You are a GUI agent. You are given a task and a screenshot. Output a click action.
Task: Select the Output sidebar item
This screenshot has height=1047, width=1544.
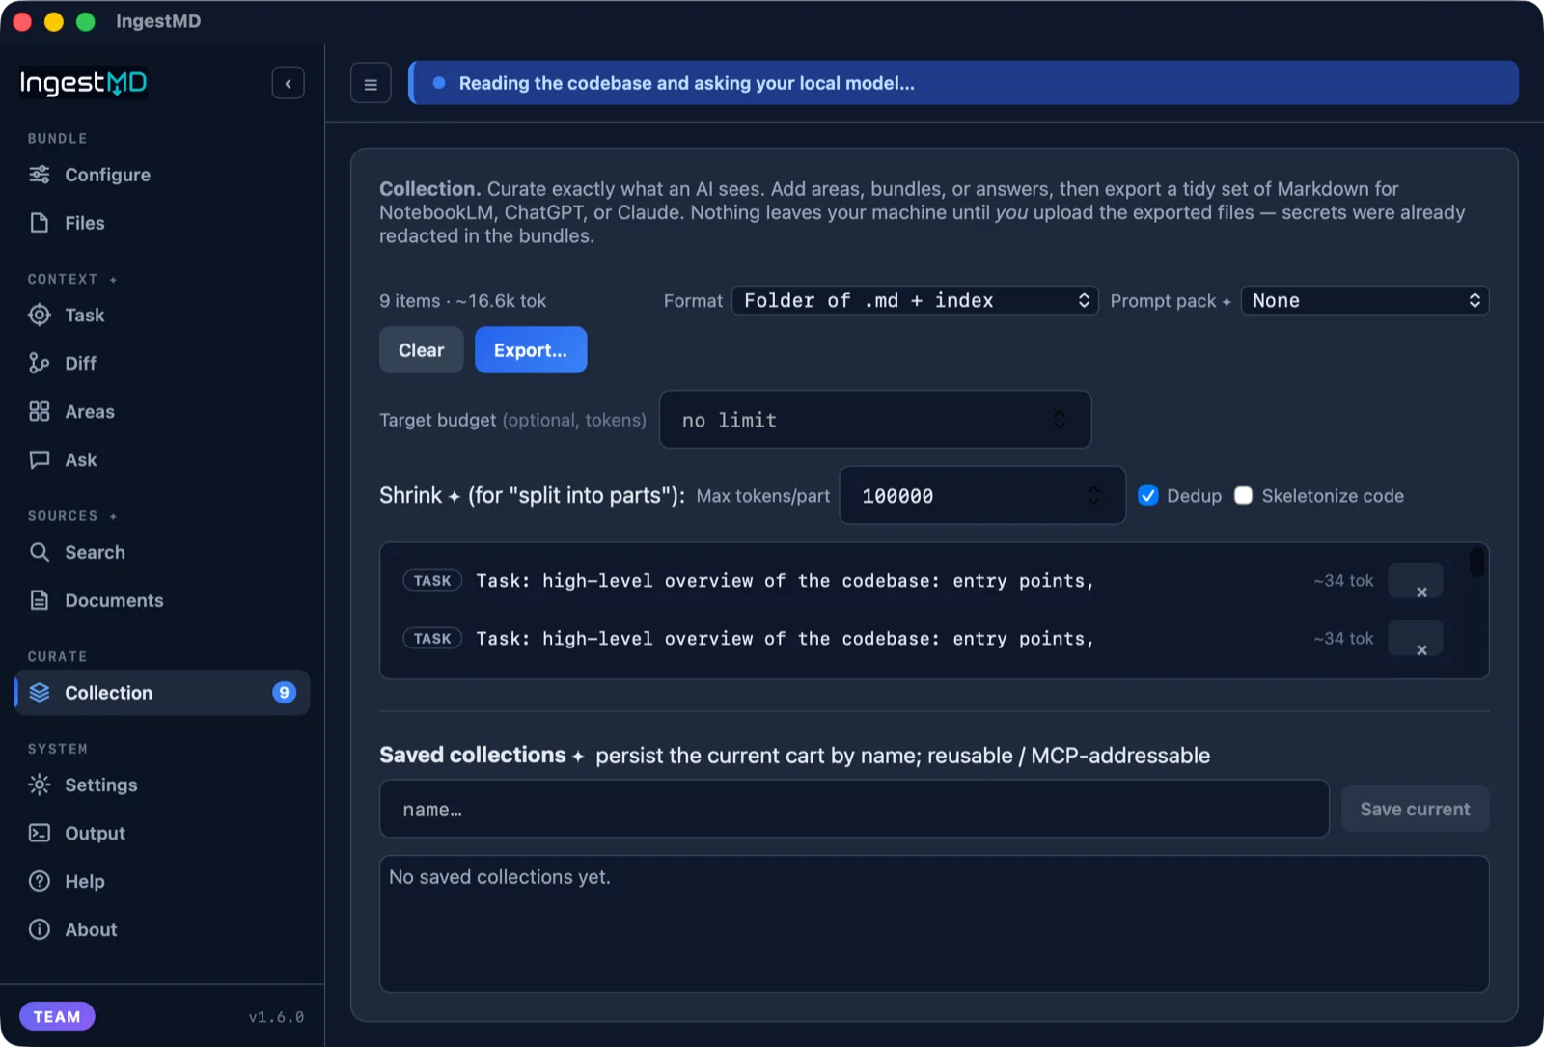pyautogui.click(x=162, y=833)
